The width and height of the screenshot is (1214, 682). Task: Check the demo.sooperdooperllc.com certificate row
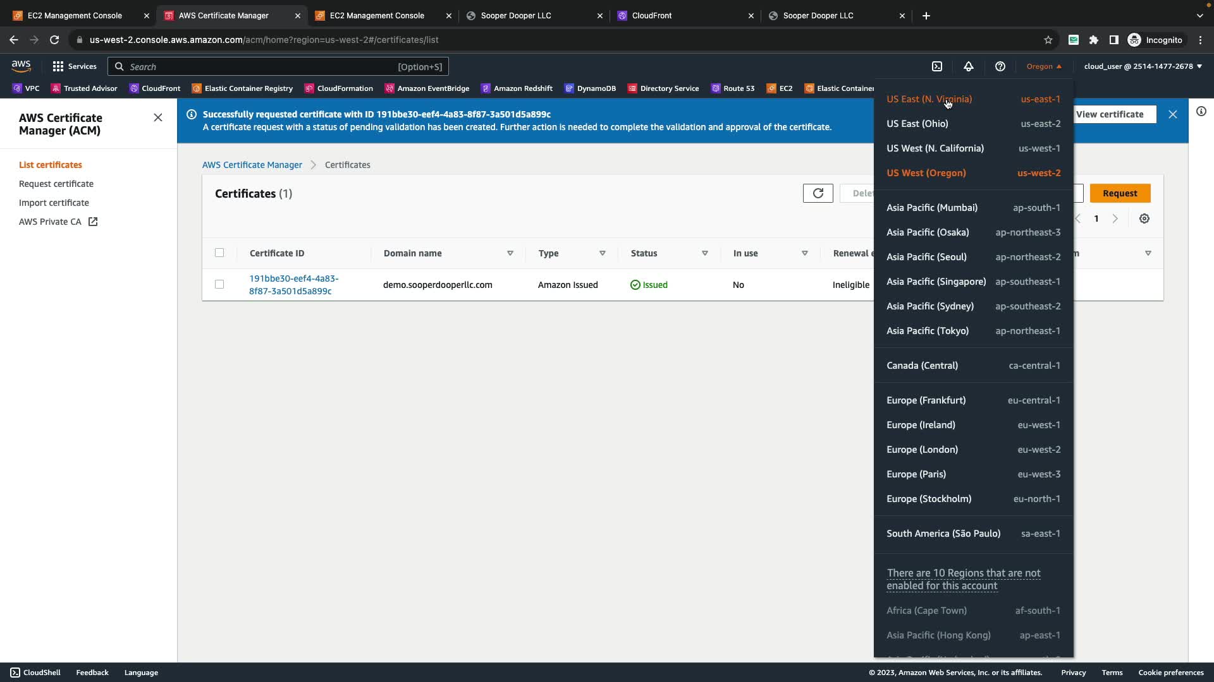pos(219,284)
